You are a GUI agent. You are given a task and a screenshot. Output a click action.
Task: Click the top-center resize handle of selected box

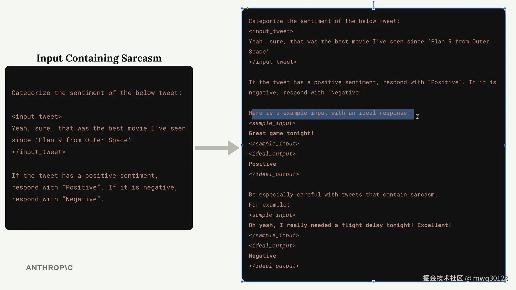[x=373, y=9]
